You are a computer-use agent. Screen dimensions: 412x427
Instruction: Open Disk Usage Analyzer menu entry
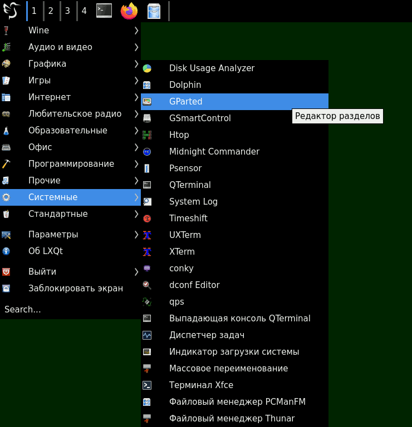coord(234,68)
